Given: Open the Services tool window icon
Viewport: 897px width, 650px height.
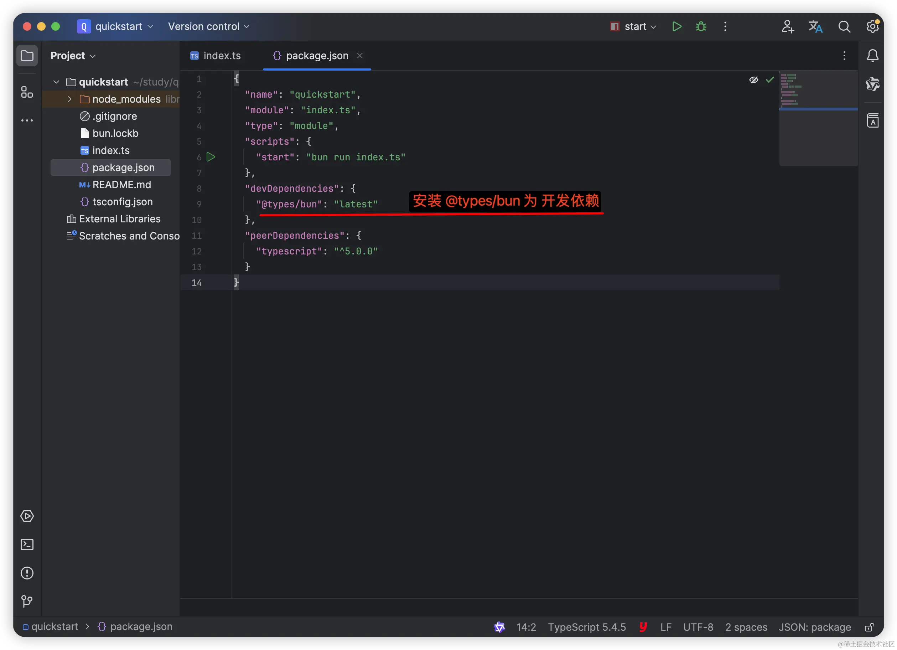Looking at the screenshot, I should coord(27,516).
